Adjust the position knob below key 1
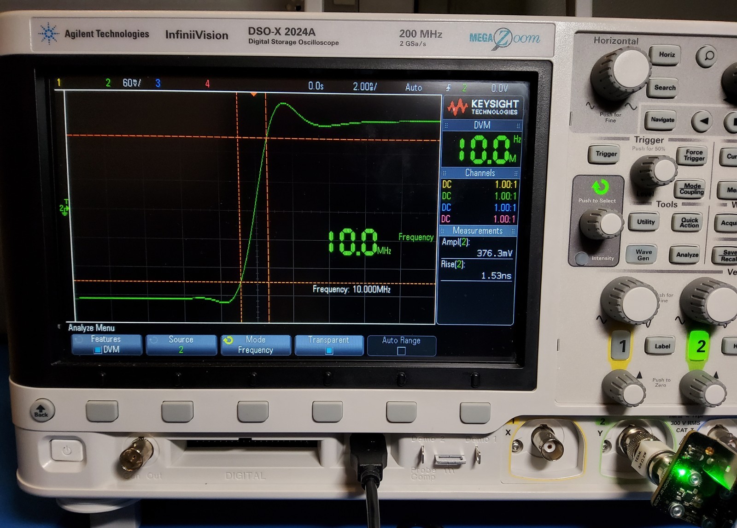The image size is (737, 528). 624,388
